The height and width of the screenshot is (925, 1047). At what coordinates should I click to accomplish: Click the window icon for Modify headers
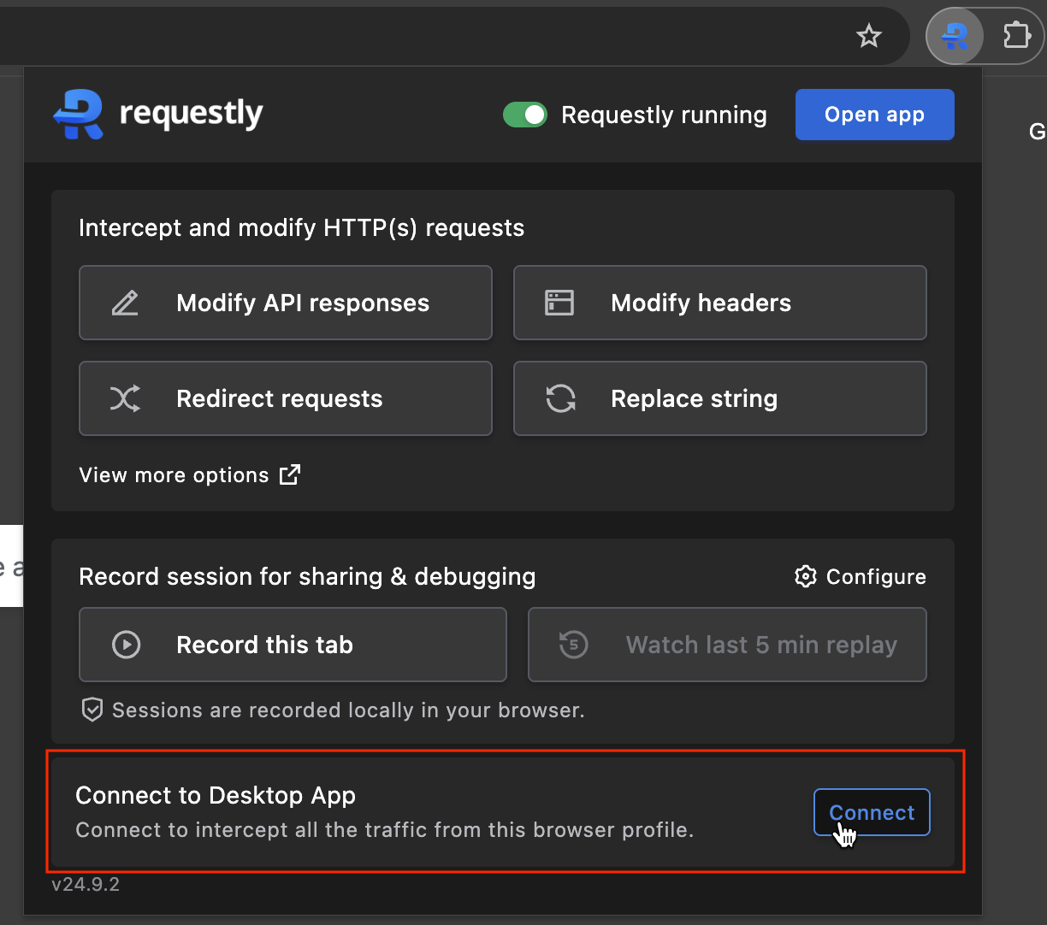pyautogui.click(x=559, y=303)
